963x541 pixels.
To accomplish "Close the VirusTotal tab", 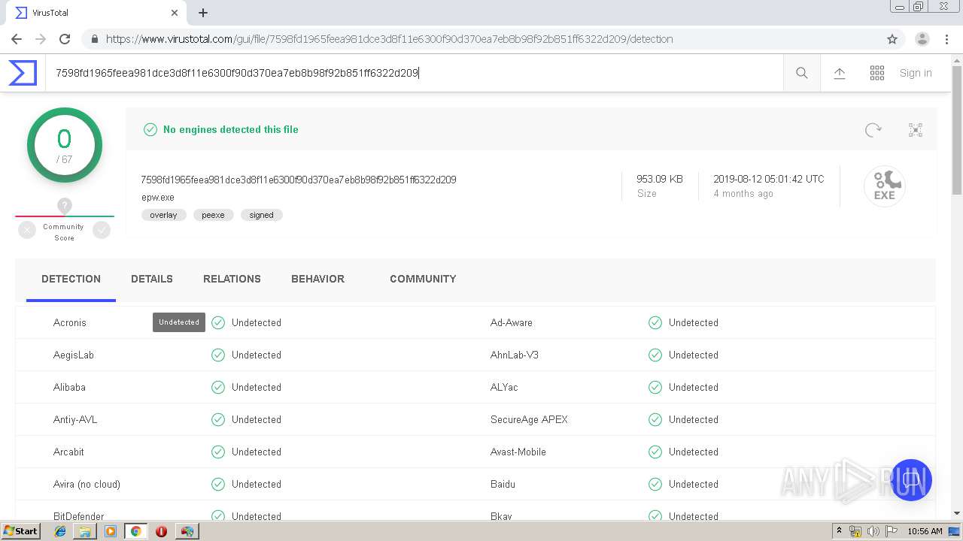I will click(x=175, y=13).
